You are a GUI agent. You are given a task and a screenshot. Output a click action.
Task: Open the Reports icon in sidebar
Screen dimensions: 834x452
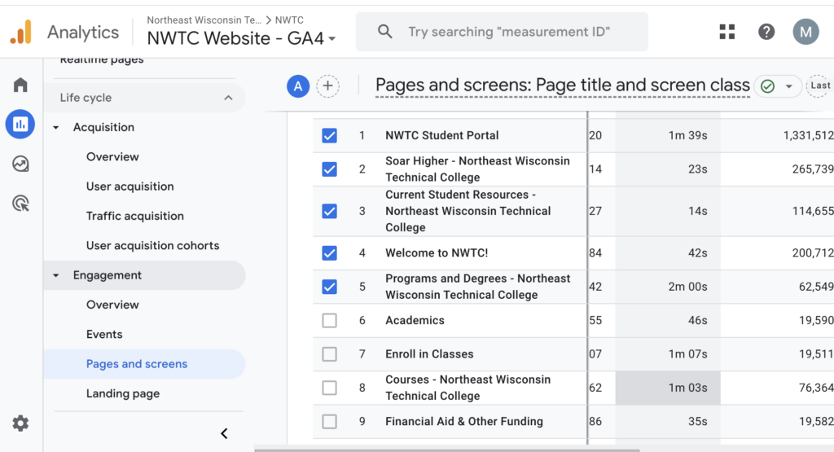pos(20,124)
